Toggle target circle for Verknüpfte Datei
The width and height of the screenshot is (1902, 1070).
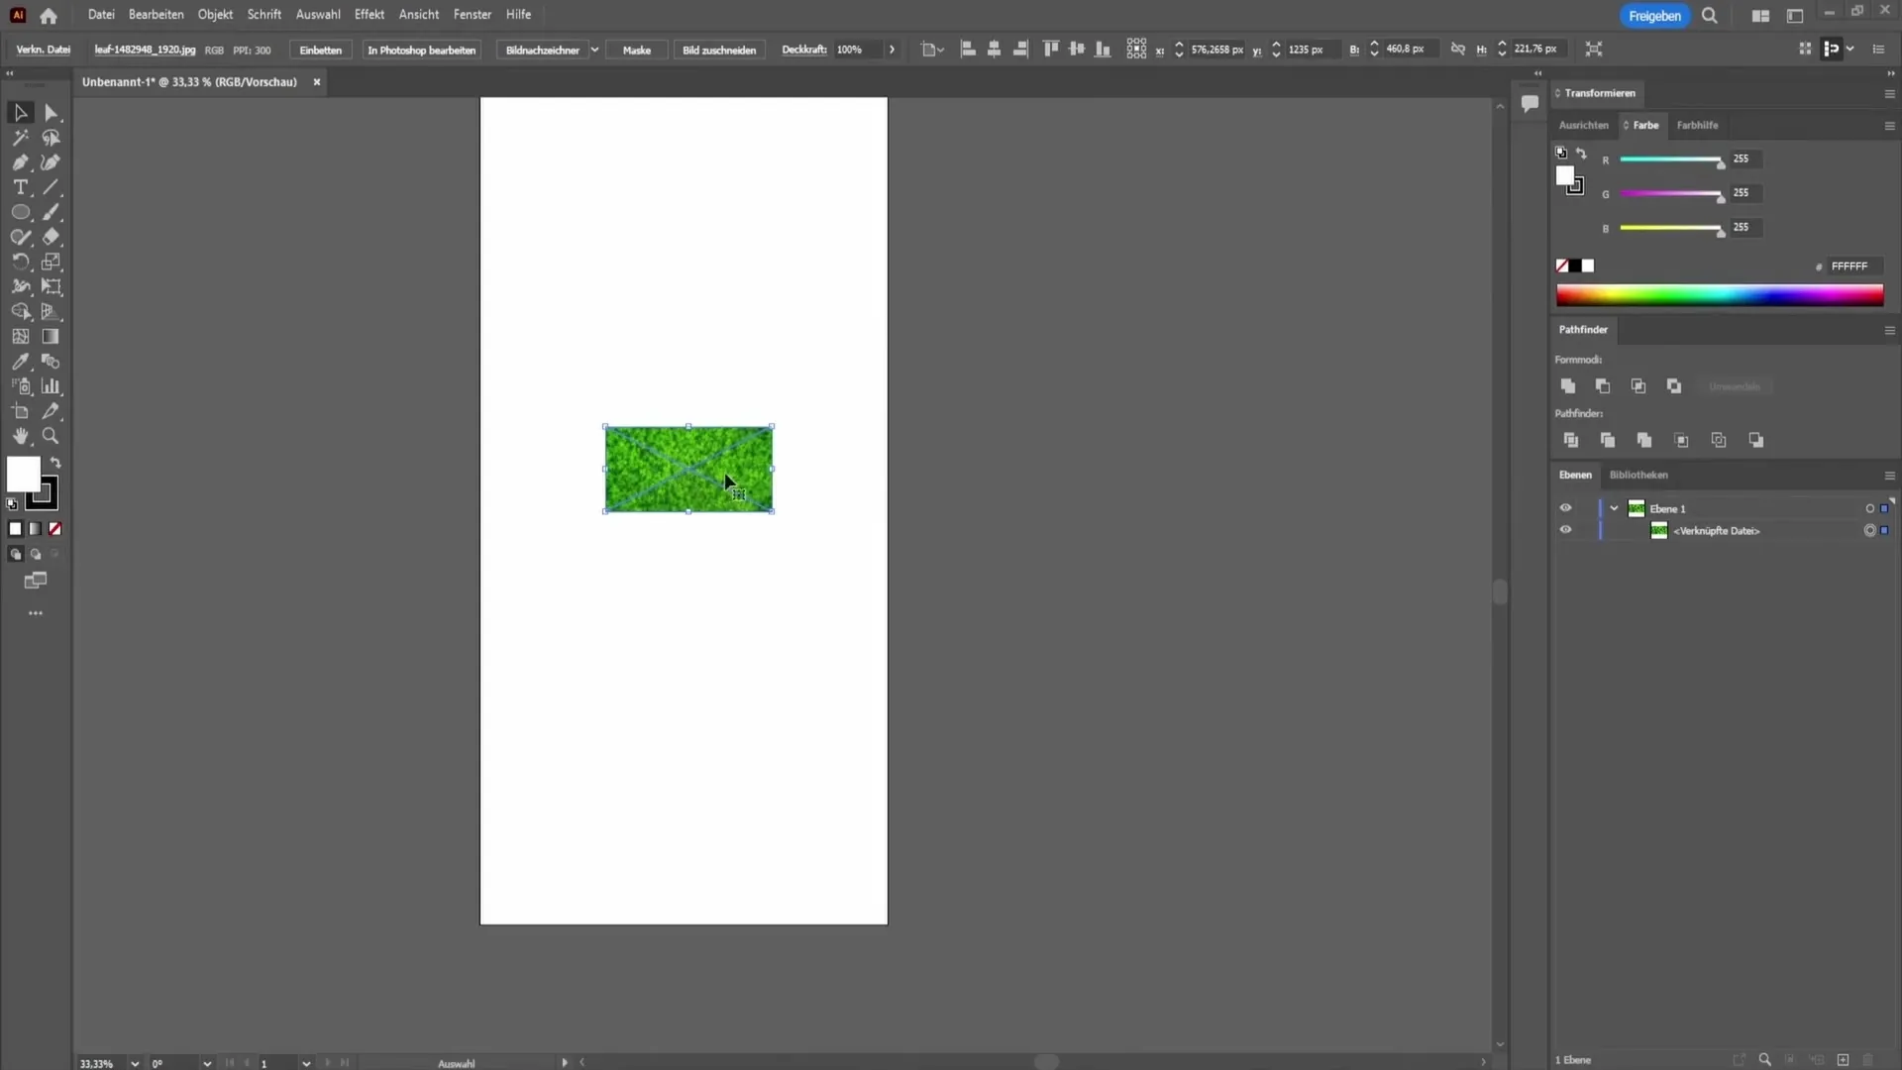click(1869, 530)
